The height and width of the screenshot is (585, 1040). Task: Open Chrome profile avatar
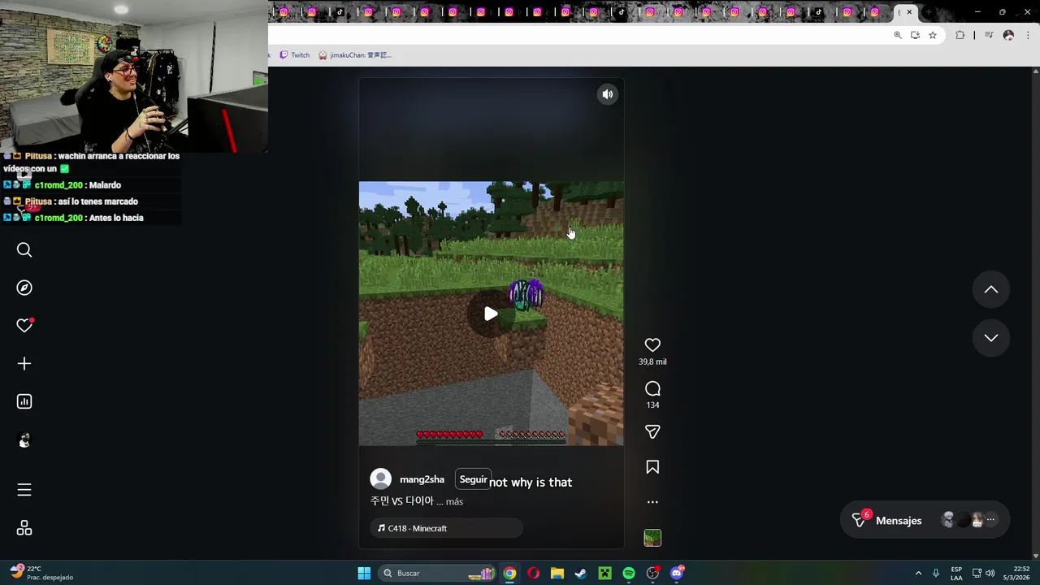(x=1008, y=35)
